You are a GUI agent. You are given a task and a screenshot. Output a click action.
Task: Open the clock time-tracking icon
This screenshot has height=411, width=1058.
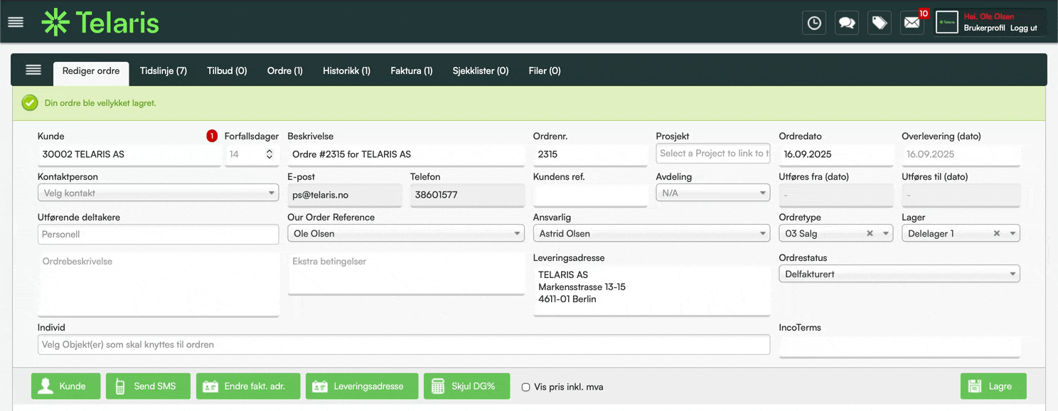coord(814,23)
